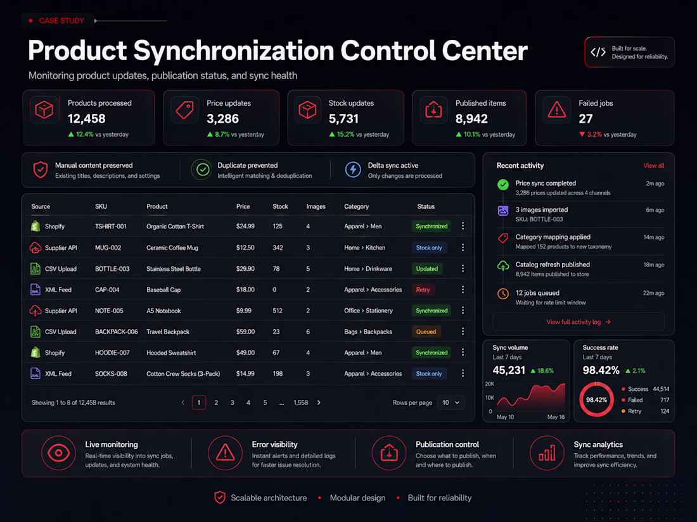Click the next page arrow
Screen dimensions: 697x522
click(x=319, y=402)
